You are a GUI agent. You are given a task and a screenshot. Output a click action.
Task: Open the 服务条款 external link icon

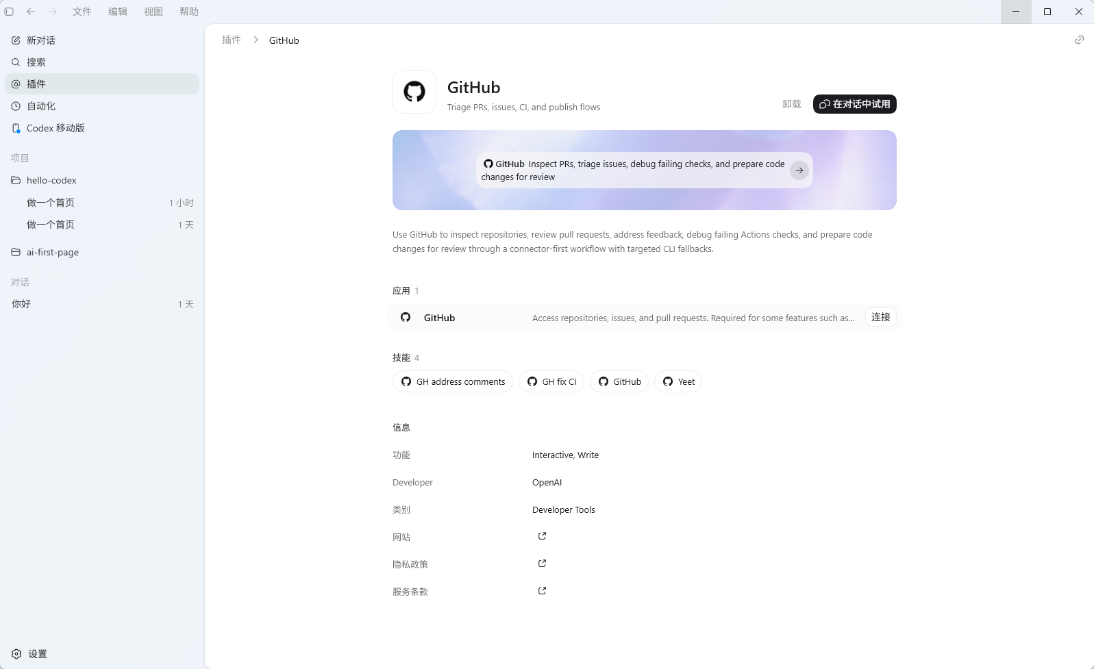click(x=542, y=591)
